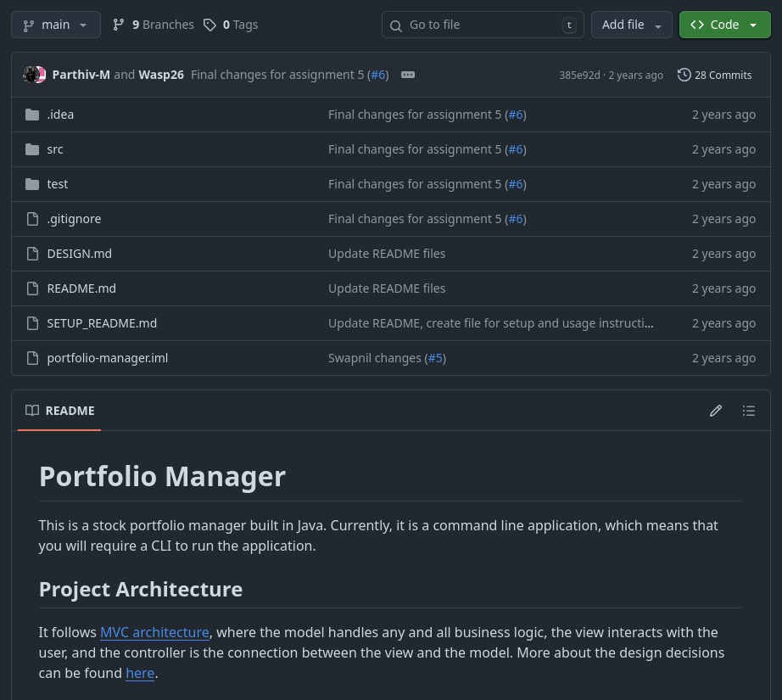Open the Code download dropdown arrow
The width and height of the screenshot is (782, 700).
(753, 25)
